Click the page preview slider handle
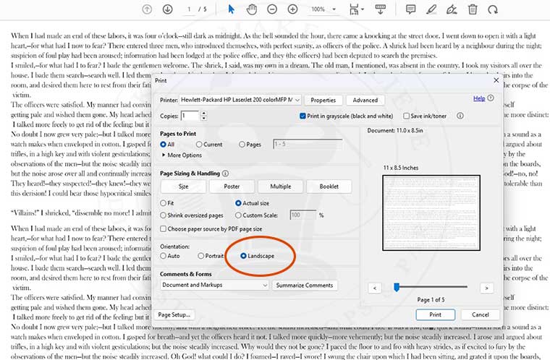 397,287
